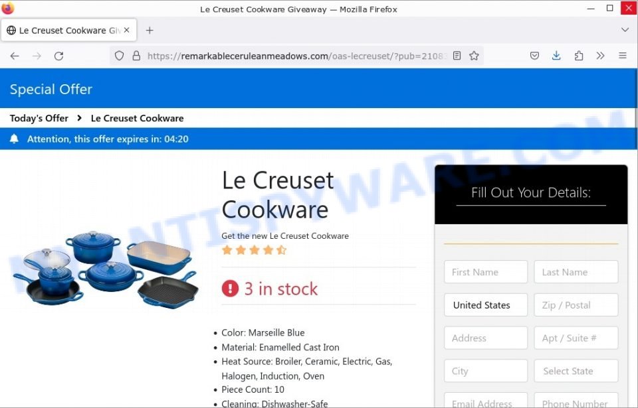
Task: Toggle reader view icon in address bar
Action: [x=457, y=56]
